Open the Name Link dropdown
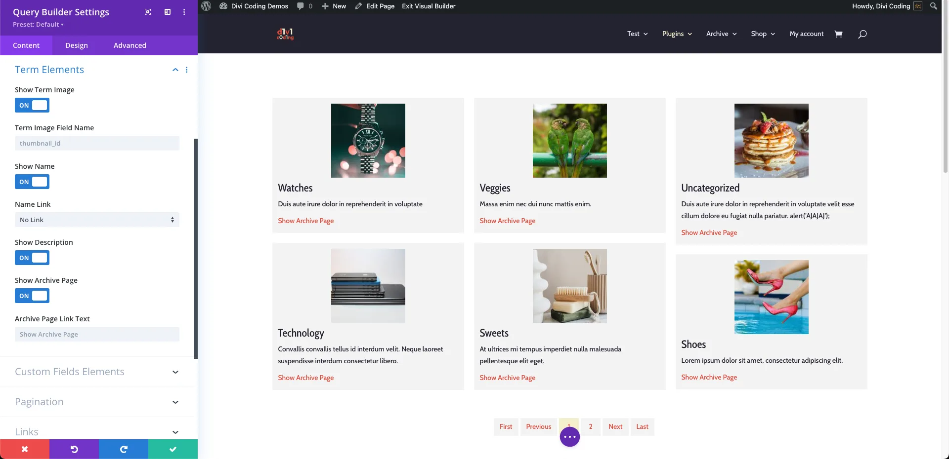 click(97, 220)
